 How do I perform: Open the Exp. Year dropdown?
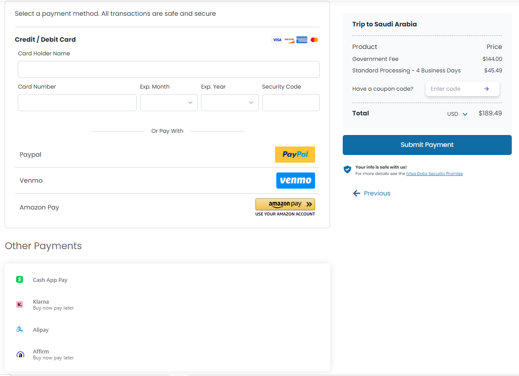click(x=229, y=103)
